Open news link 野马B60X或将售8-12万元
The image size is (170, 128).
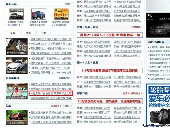(97, 2)
